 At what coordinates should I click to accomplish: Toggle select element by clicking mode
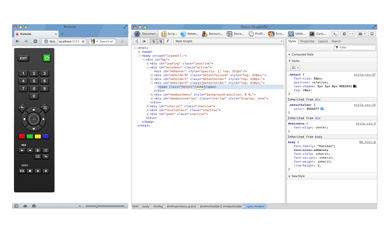(153, 41)
